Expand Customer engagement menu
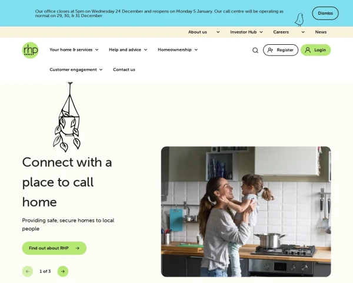 76,70
